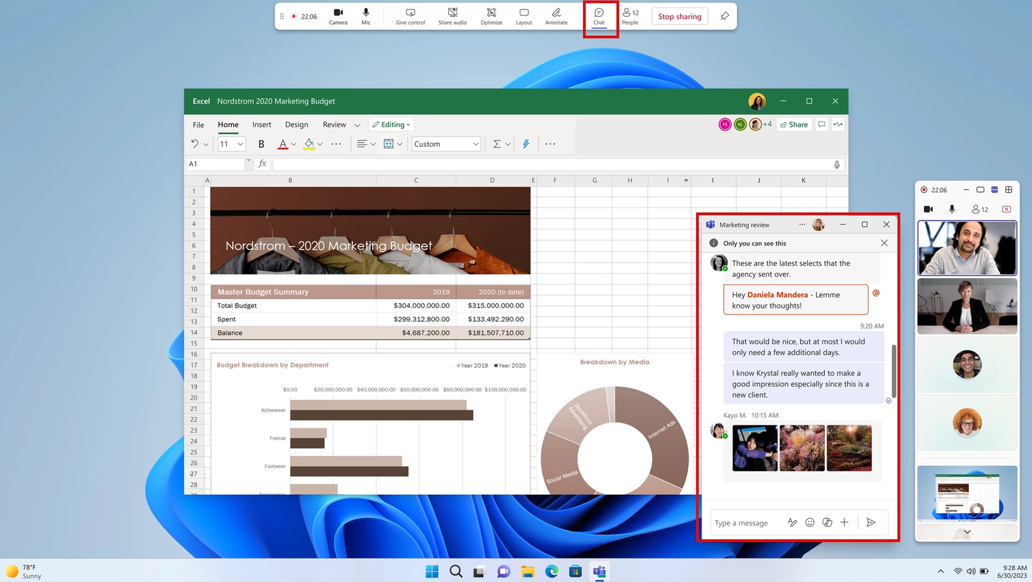This screenshot has height=582, width=1032.
Task: Pin the sharing toolbar
Action: point(724,16)
